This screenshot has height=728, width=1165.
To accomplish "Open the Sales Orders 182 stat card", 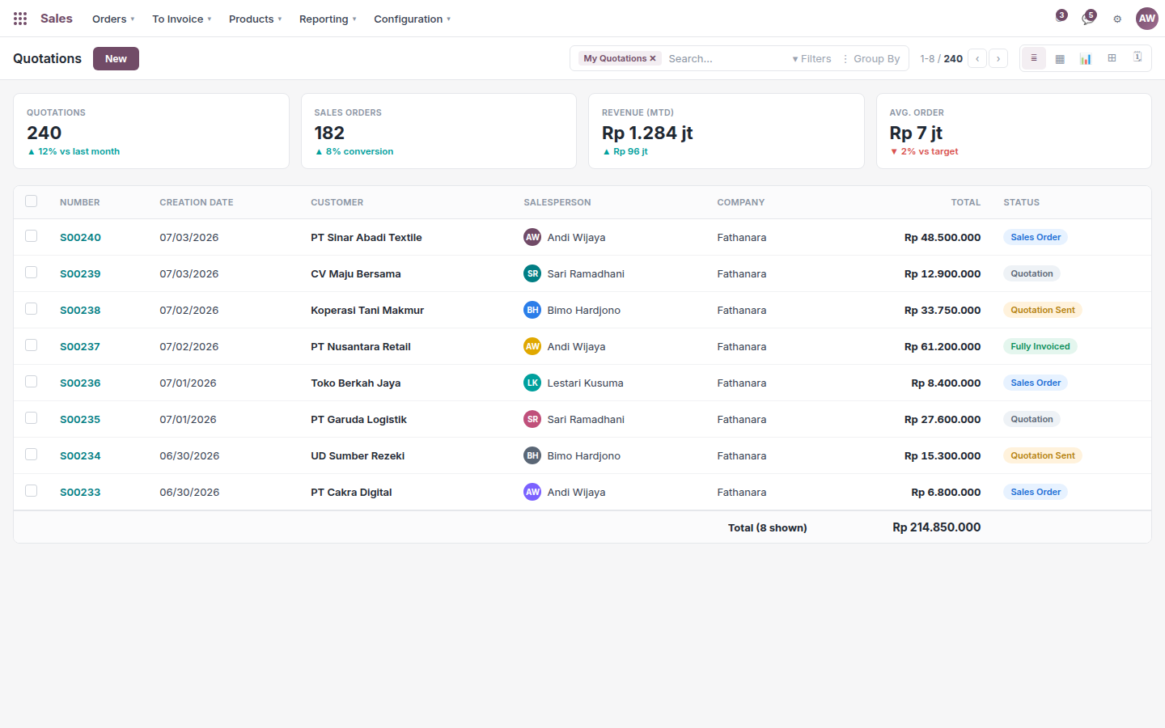I will pos(438,131).
